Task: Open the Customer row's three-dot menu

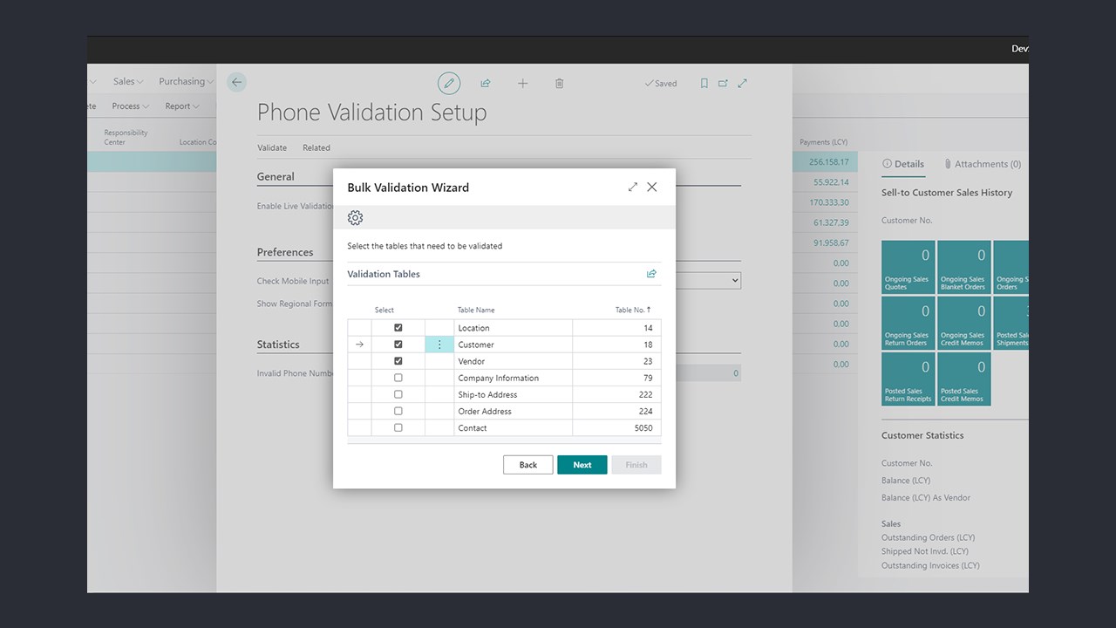Action: (439, 345)
